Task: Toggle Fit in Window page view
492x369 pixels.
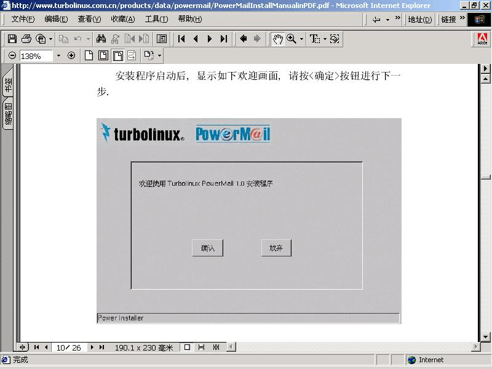Action: tap(103, 55)
